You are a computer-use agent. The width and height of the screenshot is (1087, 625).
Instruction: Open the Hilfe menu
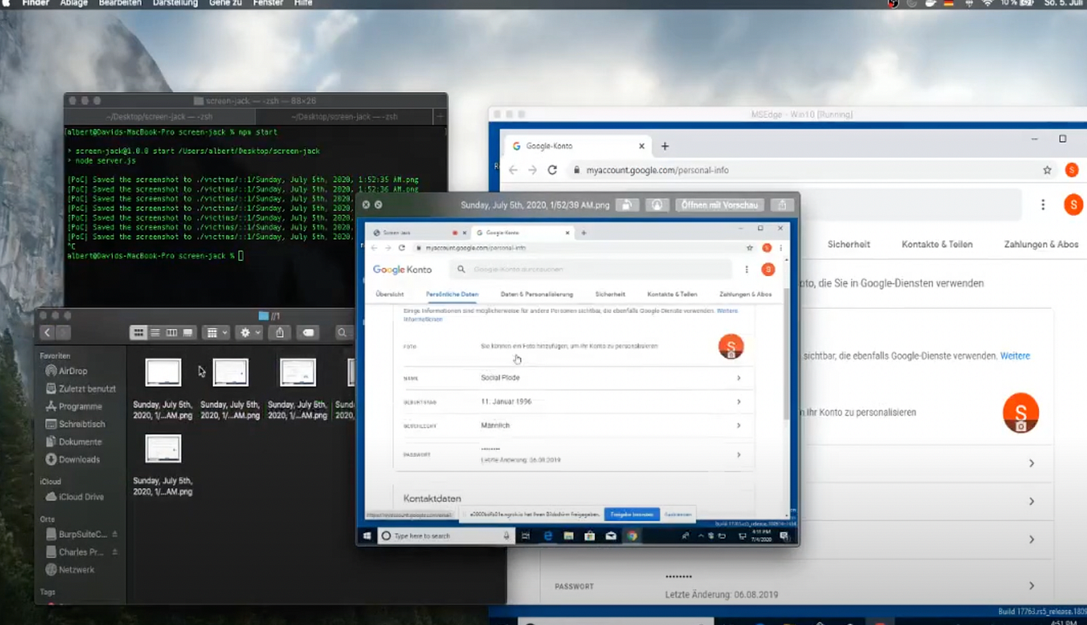click(303, 3)
